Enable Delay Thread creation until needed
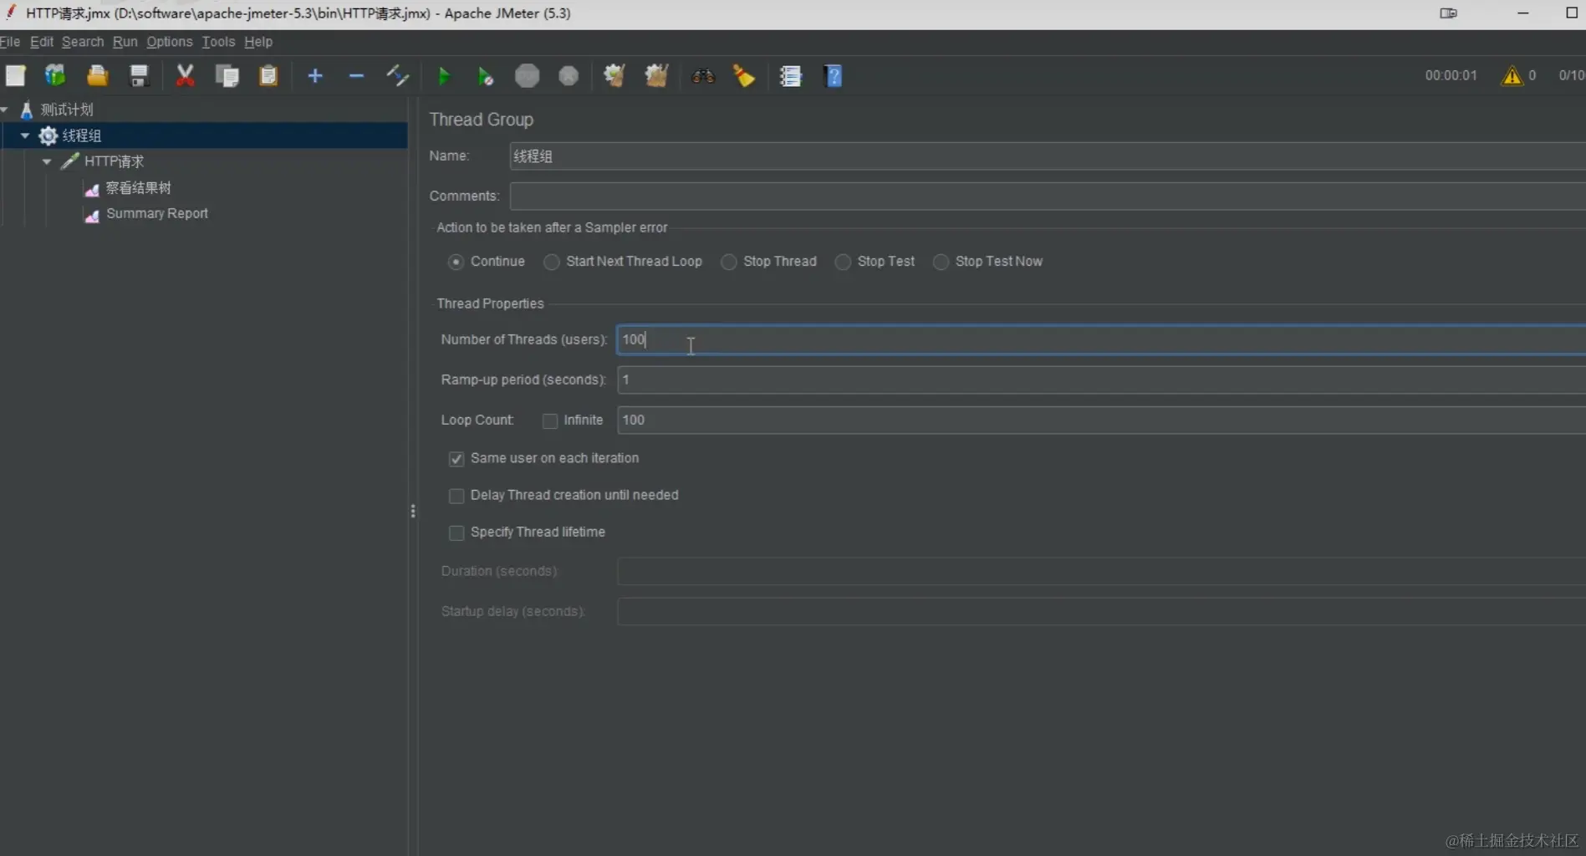This screenshot has width=1586, height=856. click(x=456, y=496)
